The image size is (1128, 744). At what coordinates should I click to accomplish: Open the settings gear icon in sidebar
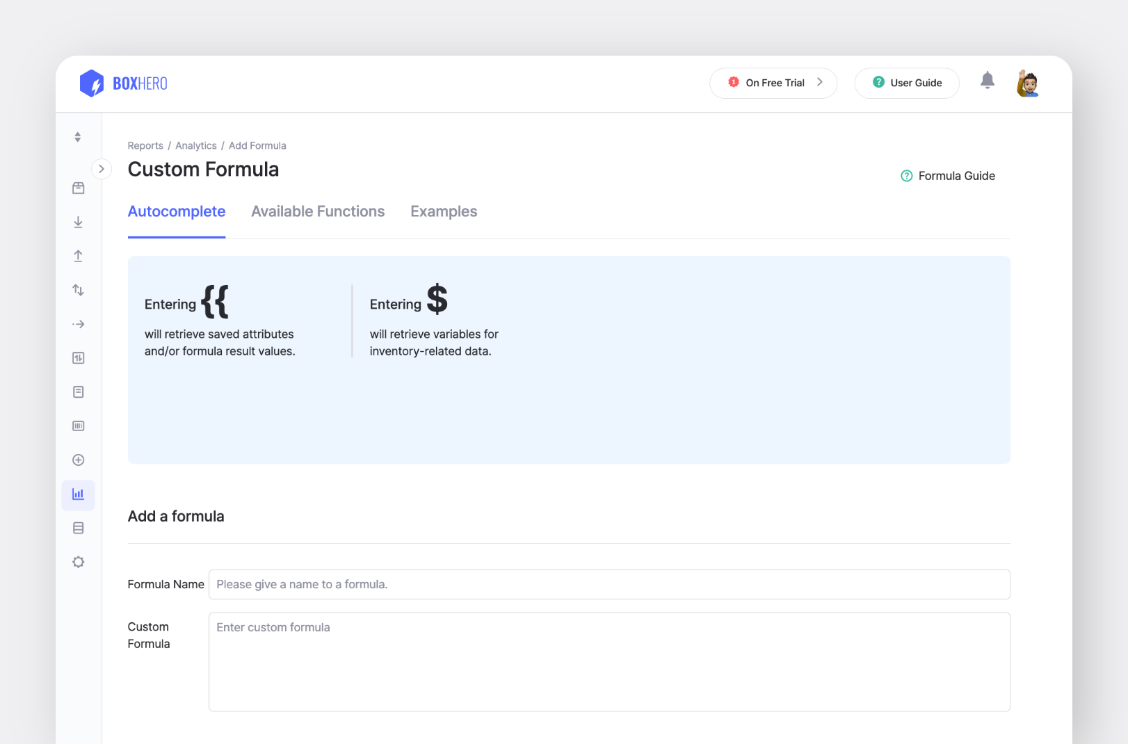(79, 562)
